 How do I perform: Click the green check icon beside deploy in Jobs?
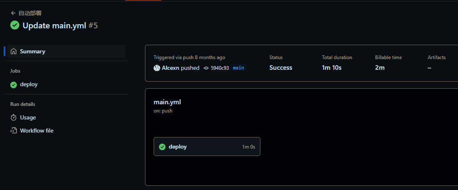pyautogui.click(x=14, y=85)
